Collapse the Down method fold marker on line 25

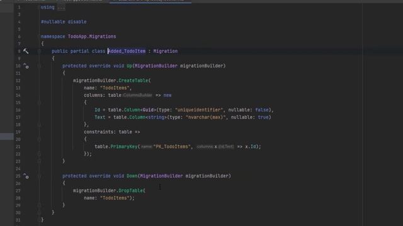[39, 176]
